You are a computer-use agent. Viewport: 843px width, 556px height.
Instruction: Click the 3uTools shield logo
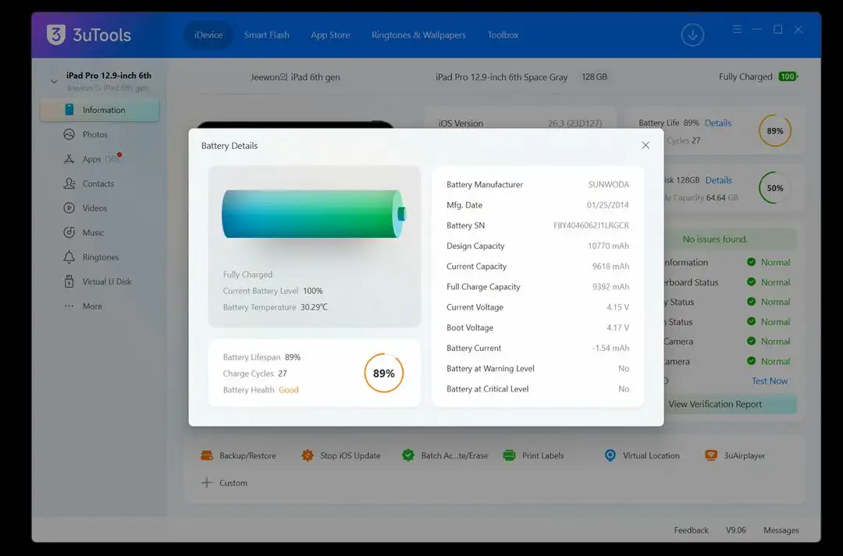[x=56, y=35]
